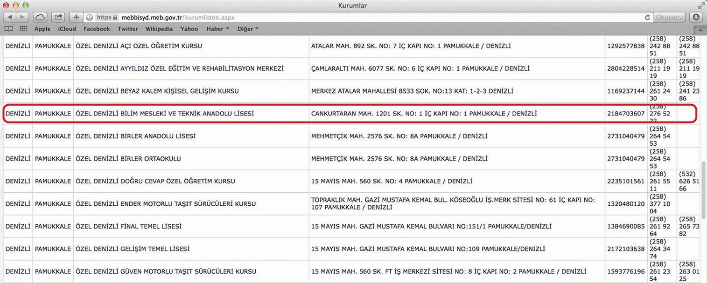Click the Share icon in toolbar

58,17
